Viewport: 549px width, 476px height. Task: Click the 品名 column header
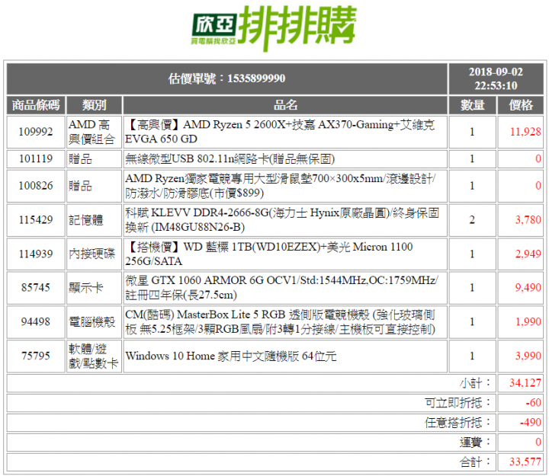coord(285,105)
